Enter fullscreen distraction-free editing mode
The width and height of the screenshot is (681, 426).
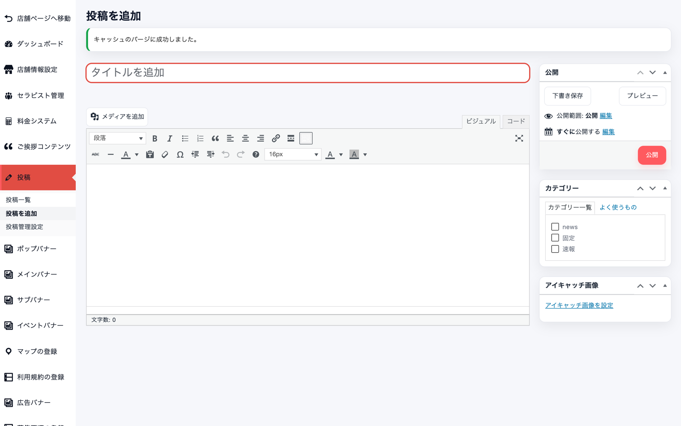519,138
